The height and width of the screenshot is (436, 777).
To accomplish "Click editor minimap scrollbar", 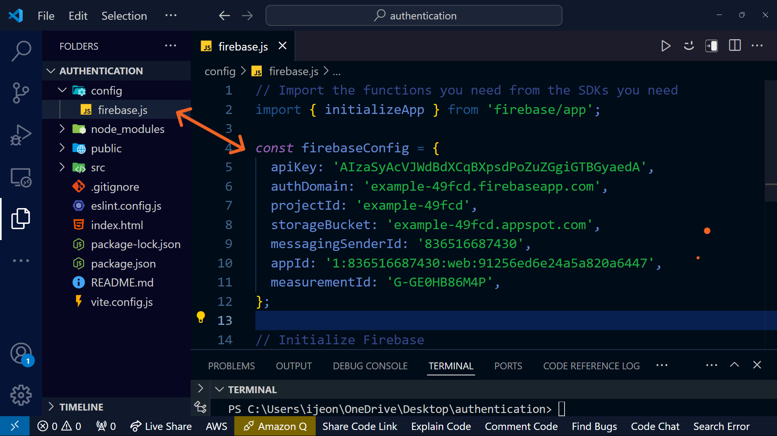I will tap(771, 141).
